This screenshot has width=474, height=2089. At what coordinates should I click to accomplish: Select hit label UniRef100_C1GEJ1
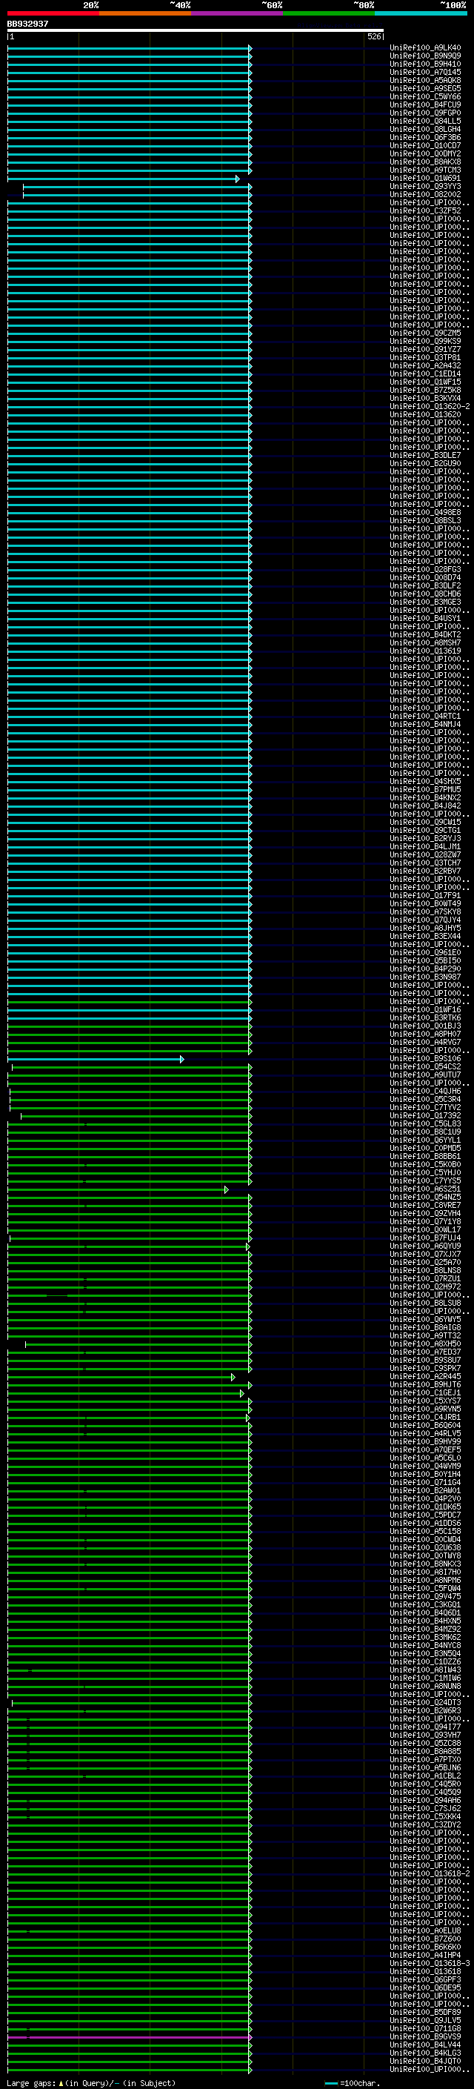[x=425, y=1392]
